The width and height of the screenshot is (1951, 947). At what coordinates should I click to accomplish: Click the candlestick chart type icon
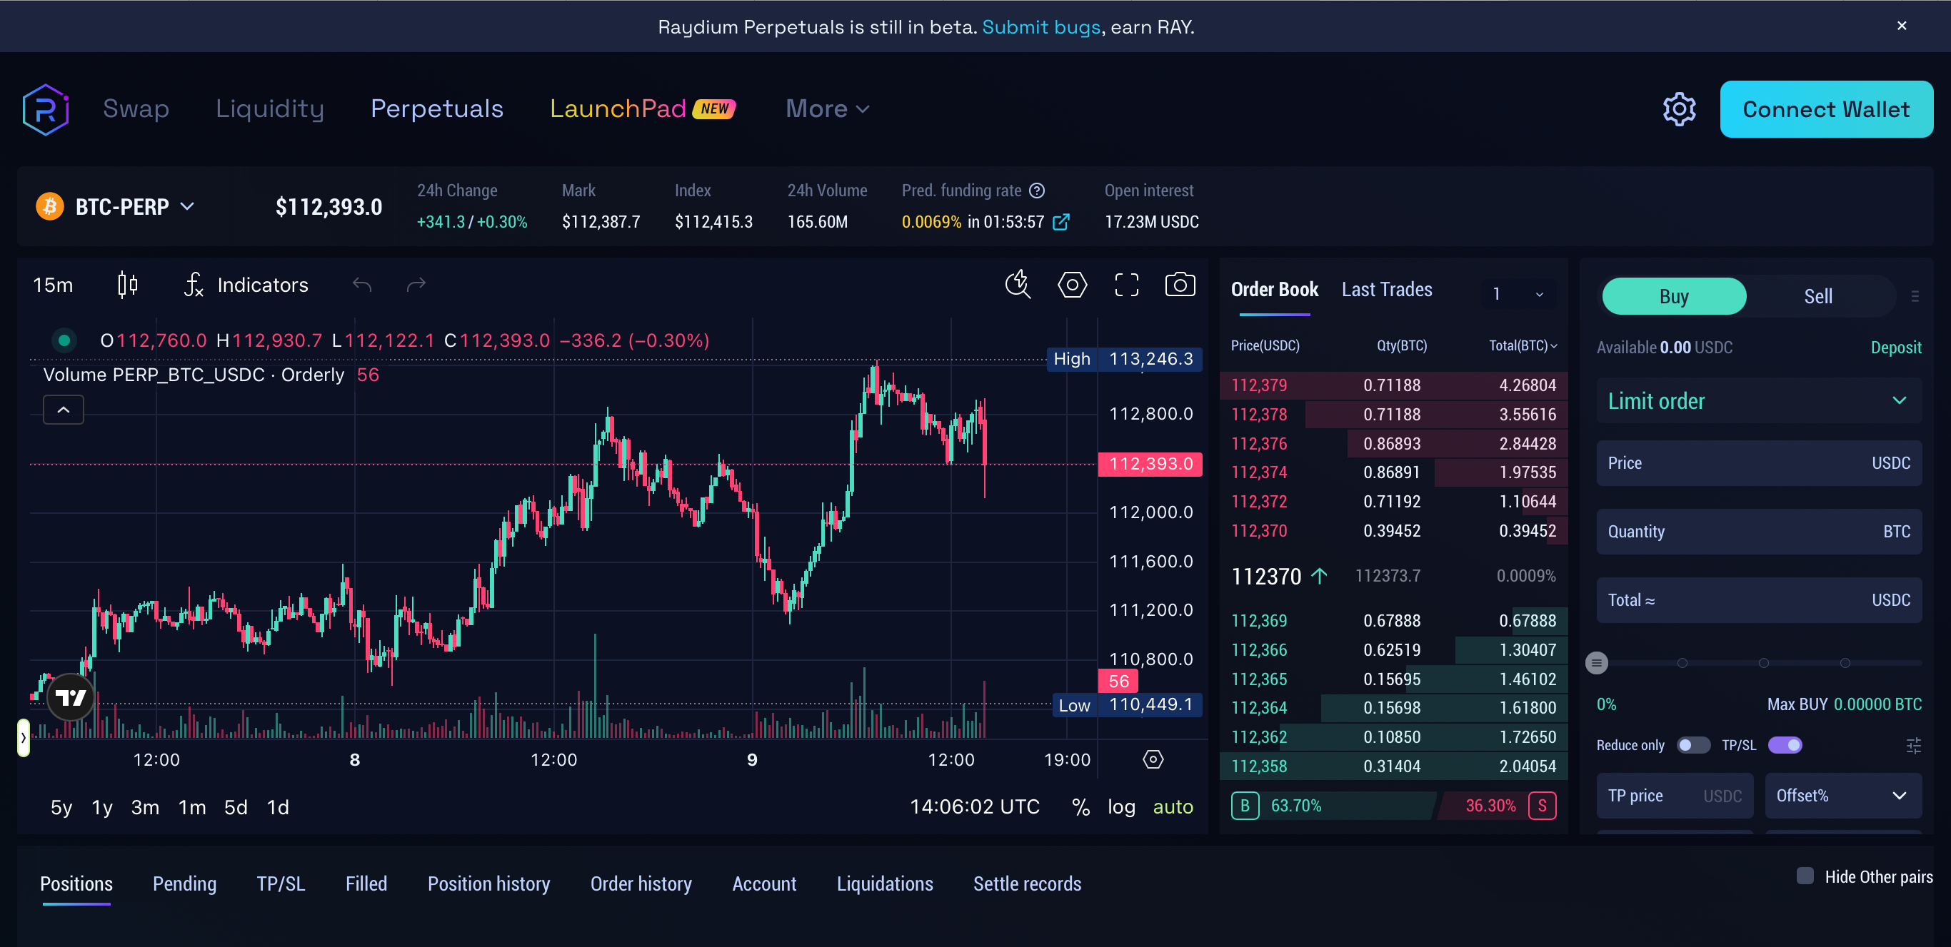(127, 285)
